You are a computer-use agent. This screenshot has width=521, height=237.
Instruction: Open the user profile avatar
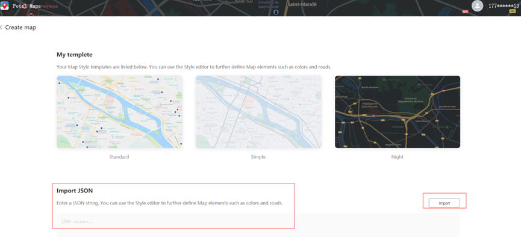click(x=478, y=5)
